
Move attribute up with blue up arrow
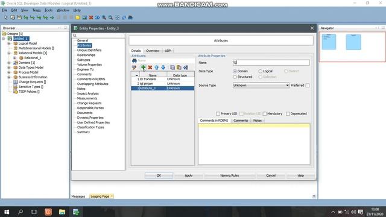pyautogui.click(x=157, y=67)
